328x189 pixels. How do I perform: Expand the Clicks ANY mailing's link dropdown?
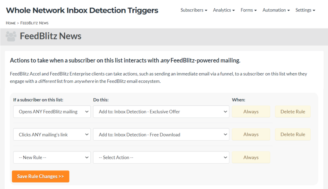coord(52,134)
